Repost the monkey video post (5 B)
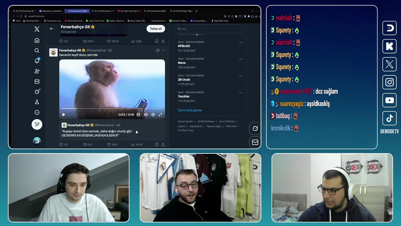401x226 pixels. click(x=87, y=144)
